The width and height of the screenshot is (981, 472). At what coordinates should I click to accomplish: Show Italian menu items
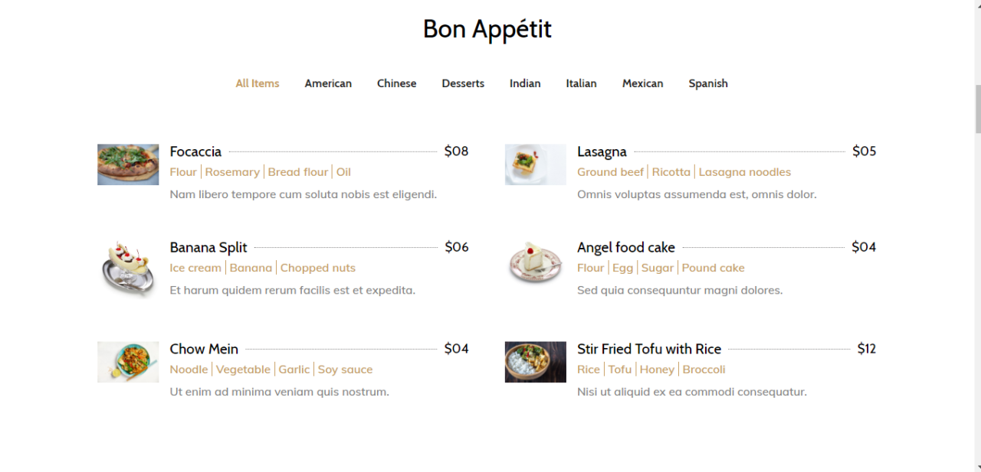[581, 83]
